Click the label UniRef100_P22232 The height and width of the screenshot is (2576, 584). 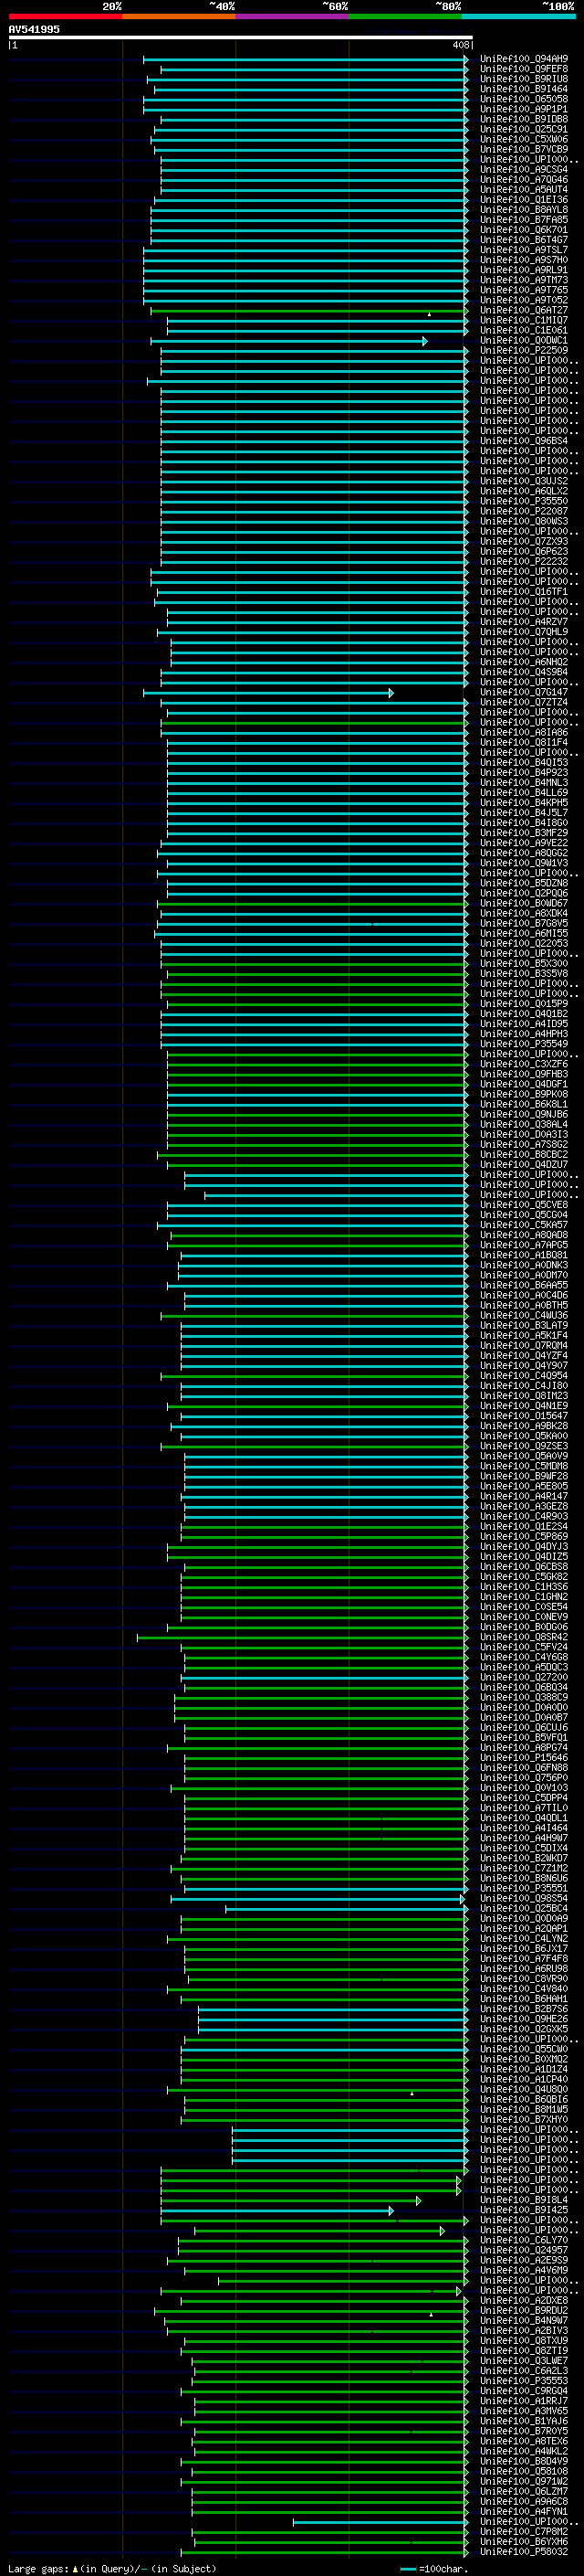point(524,561)
